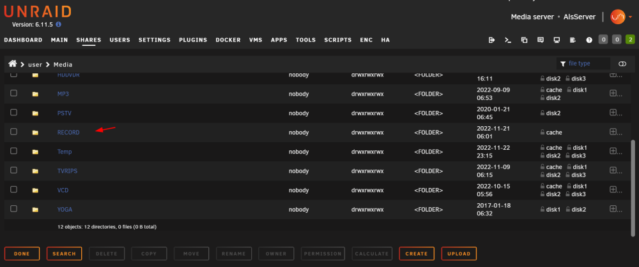Click the CREATE button
This screenshot has height=267, width=639.
[x=417, y=254]
